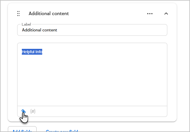Click the curly-brace hash icon
Image resolution: width=190 pixels, height=132 pixels.
[33, 111]
